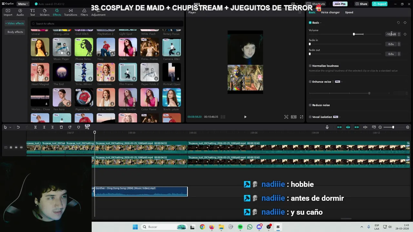Toggle main track visibility eye

point(16,147)
